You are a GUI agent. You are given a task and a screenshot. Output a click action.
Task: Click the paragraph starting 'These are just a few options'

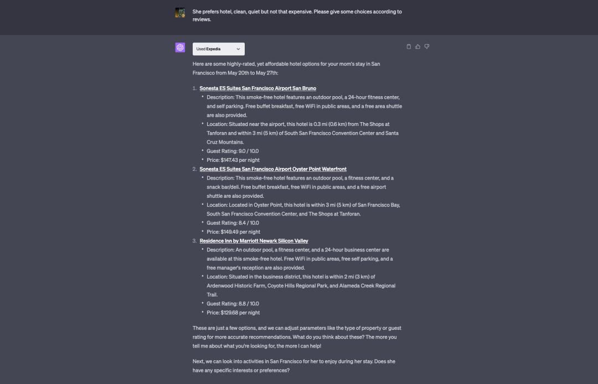coord(297,337)
